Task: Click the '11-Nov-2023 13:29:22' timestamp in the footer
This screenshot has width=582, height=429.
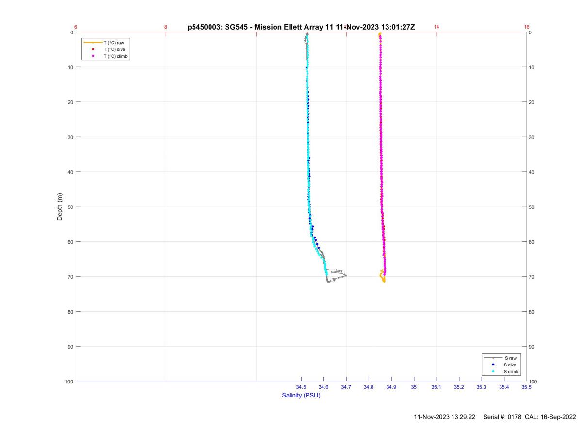Action: pos(445,417)
